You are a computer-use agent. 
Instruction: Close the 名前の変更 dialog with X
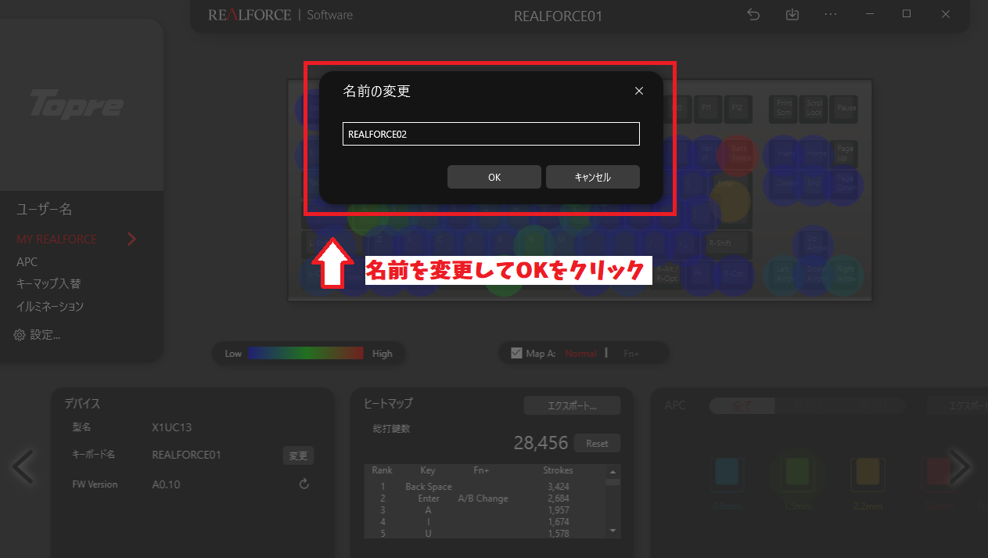click(639, 91)
